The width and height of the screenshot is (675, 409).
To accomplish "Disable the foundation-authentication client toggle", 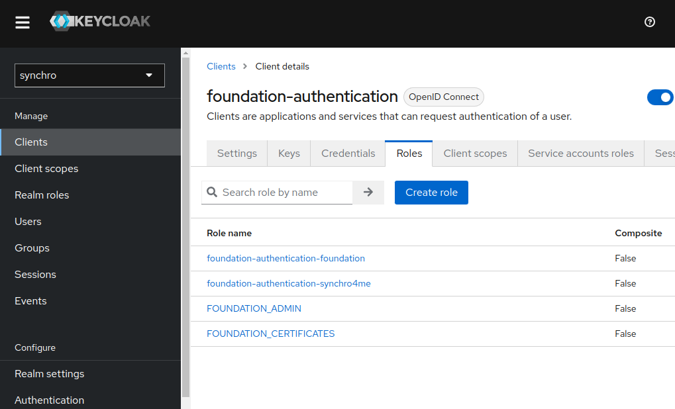I will (x=660, y=97).
